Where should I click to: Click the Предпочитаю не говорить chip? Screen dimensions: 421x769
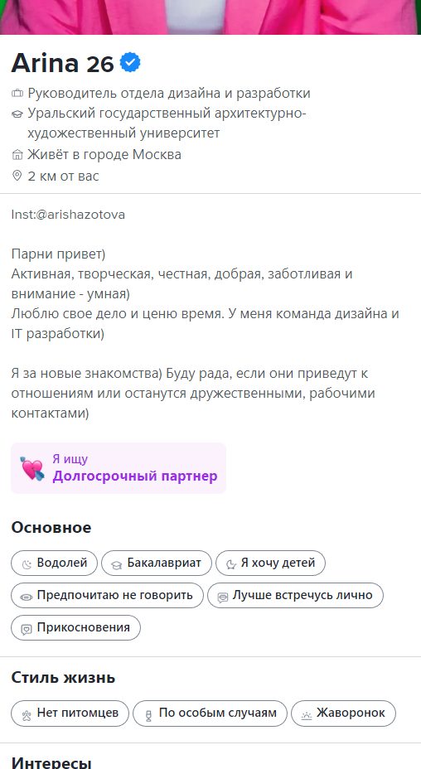click(x=107, y=595)
